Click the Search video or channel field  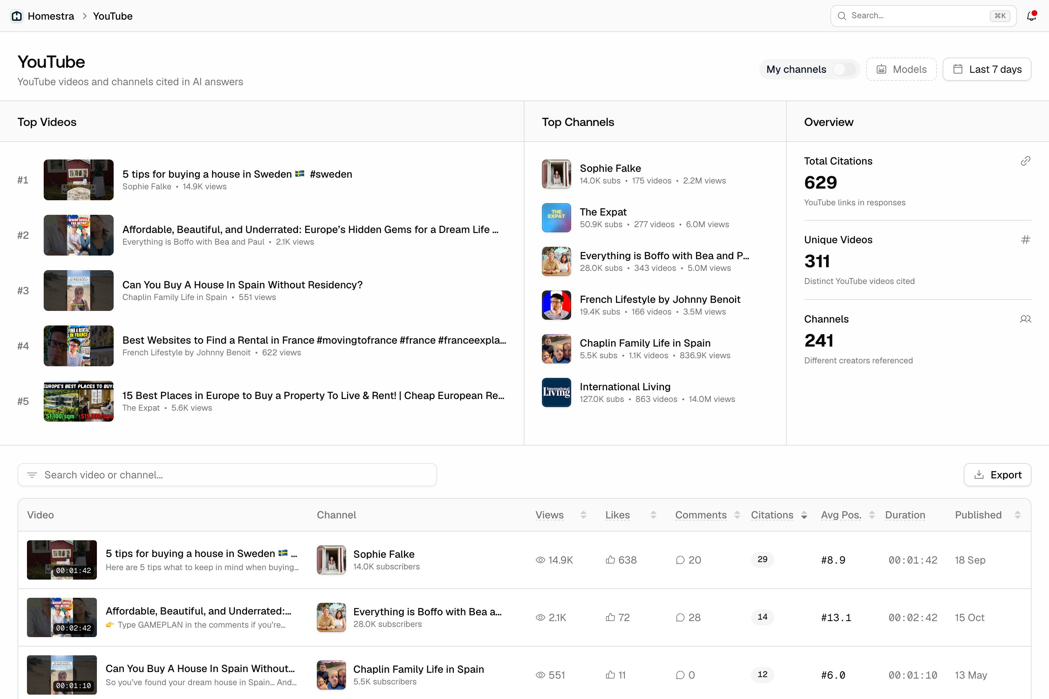(227, 475)
